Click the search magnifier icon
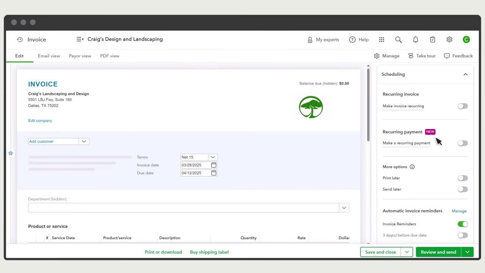Screen dimensions: 485x273 (399, 39)
